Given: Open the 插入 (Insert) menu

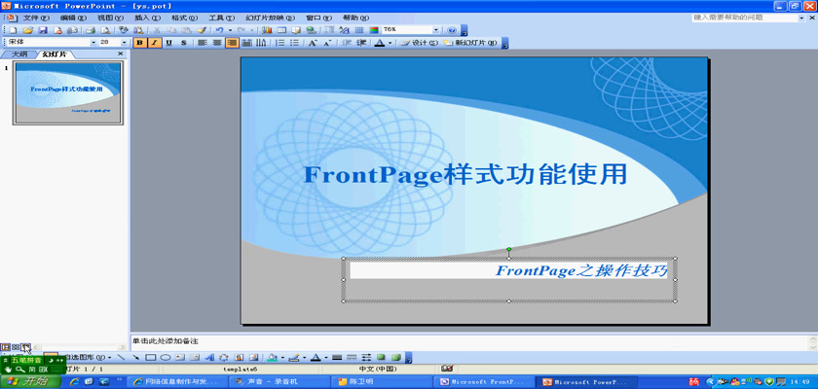Looking at the screenshot, I should point(148,18).
